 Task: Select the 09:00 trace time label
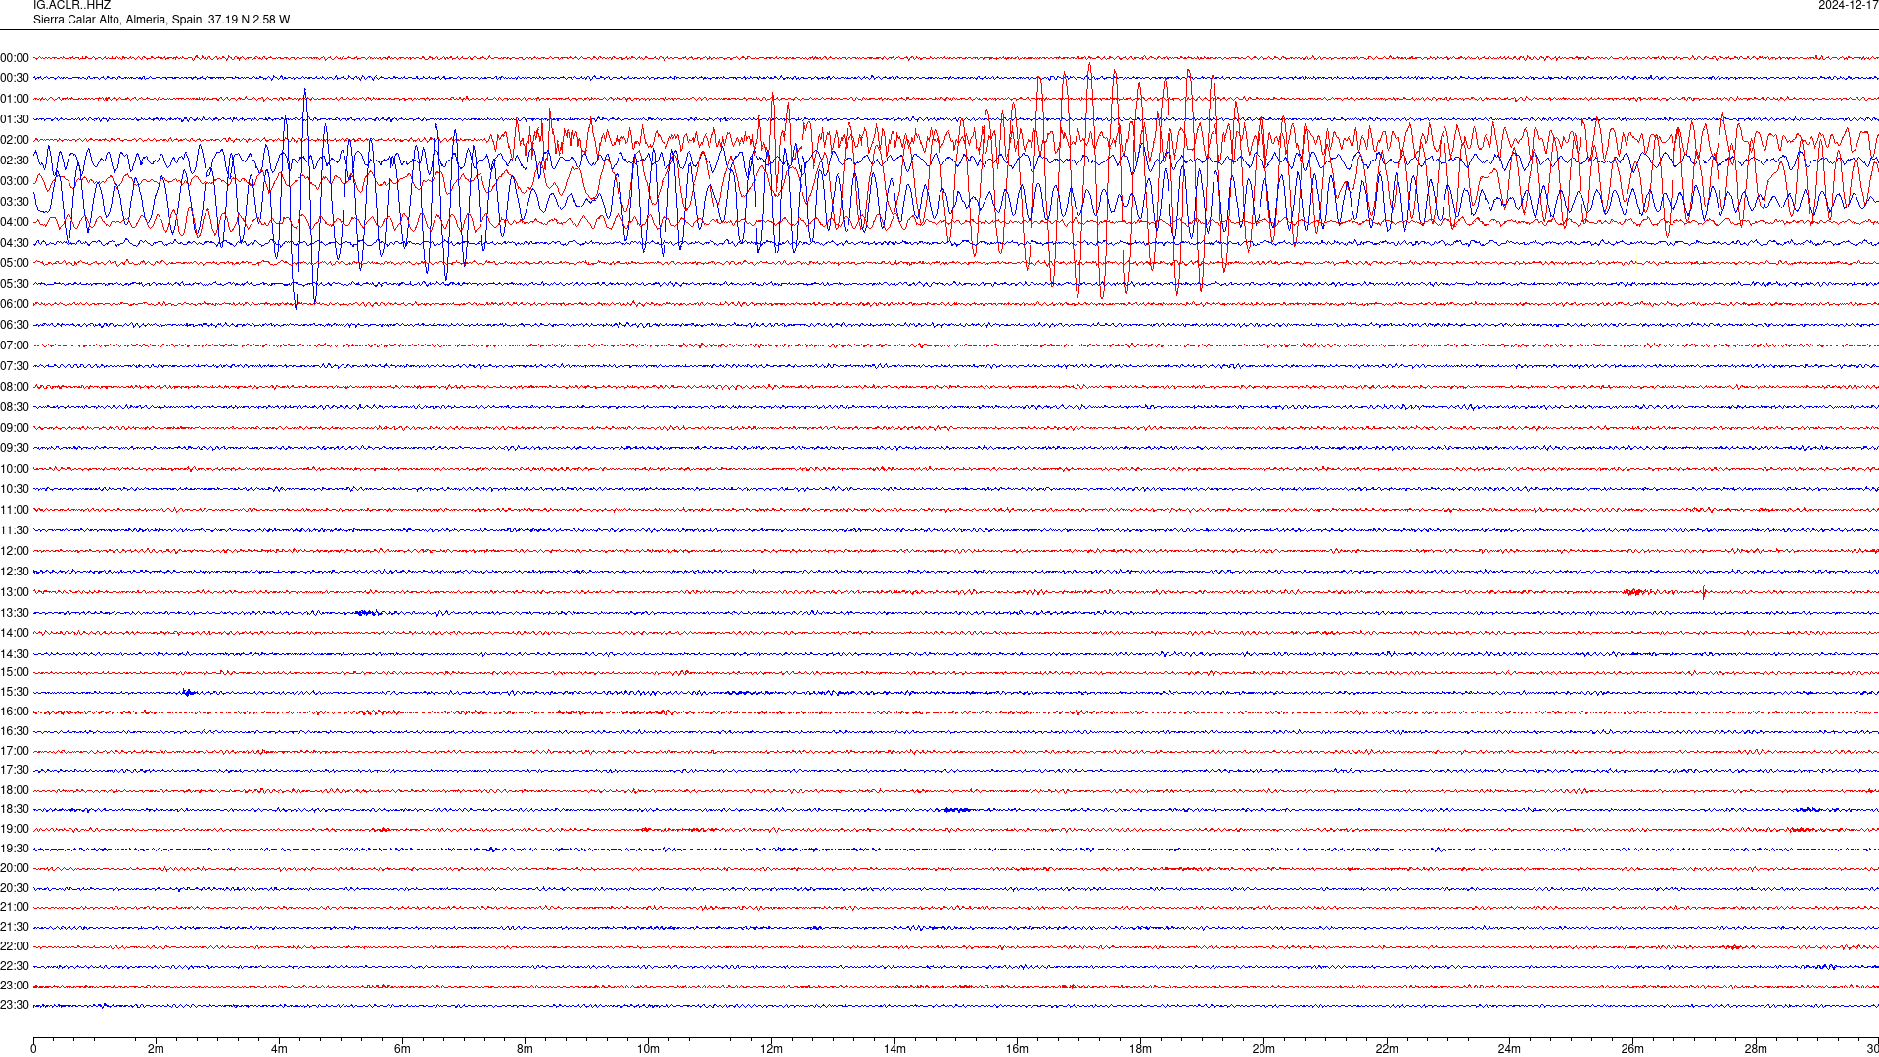pos(15,428)
